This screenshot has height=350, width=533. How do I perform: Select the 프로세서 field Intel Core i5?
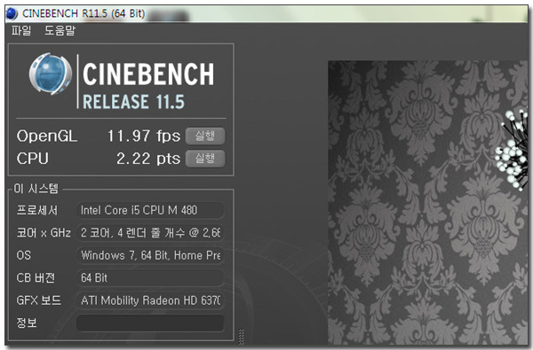[x=150, y=210]
